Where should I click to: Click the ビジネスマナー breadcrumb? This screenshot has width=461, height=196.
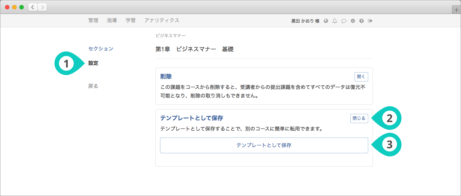pos(170,36)
